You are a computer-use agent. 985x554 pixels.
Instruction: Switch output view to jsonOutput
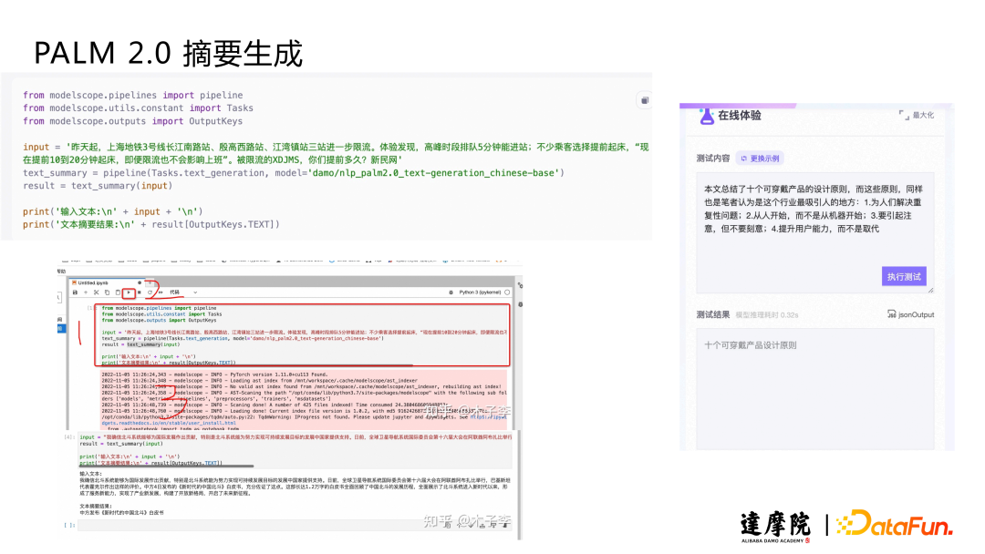click(910, 314)
